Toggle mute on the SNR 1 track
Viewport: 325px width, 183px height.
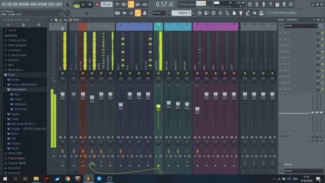[x=198, y=73]
